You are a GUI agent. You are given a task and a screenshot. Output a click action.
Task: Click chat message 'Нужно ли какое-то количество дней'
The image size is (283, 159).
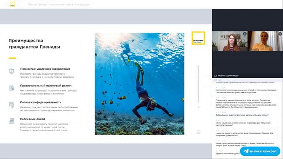point(245,134)
